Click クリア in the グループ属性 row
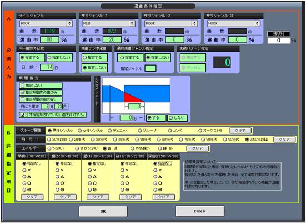This screenshot has height=224, width=306. [x=240, y=131]
